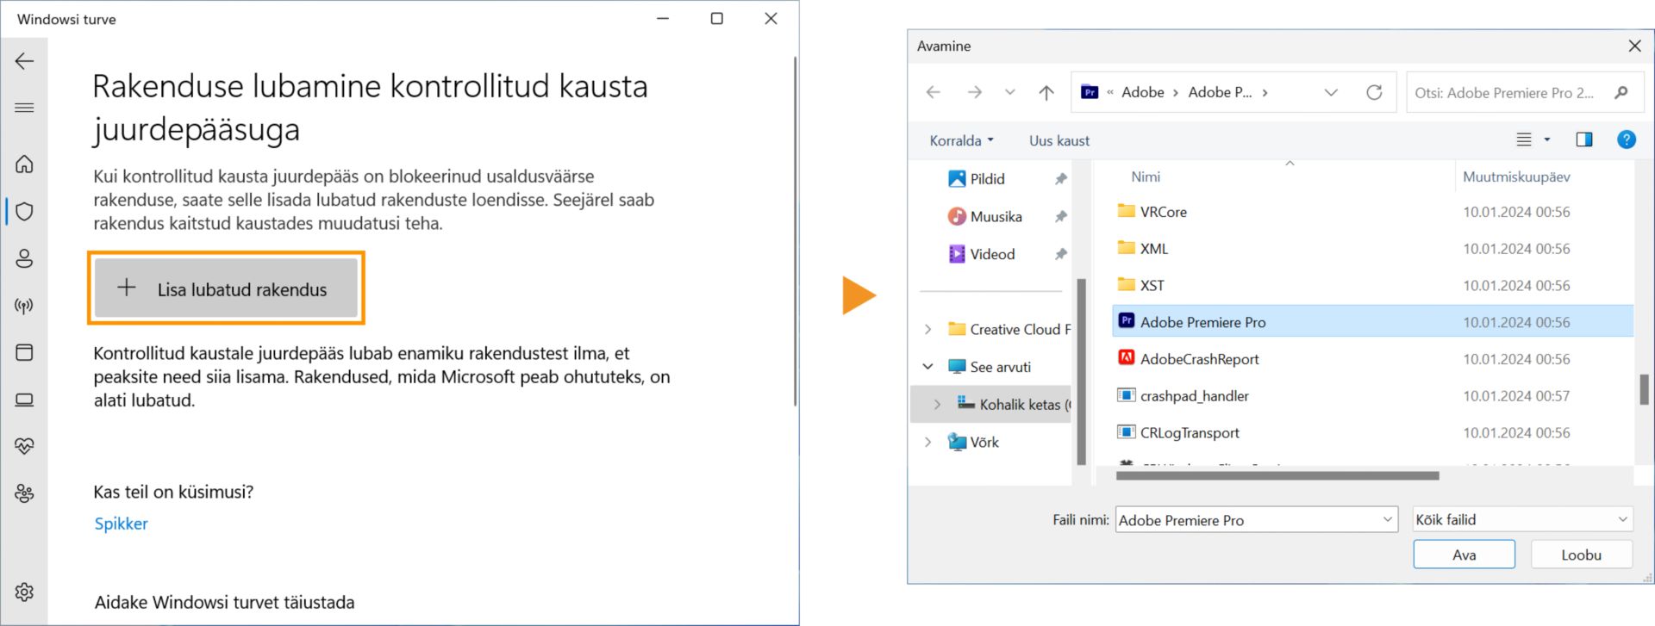This screenshot has height=626, width=1655.
Task: Open device security laptop icon
Action: [x=24, y=400]
